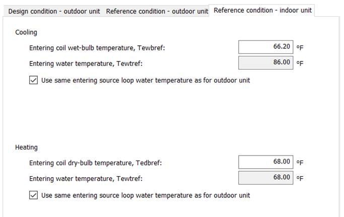344x217 pixels.
Task: Switch to Design condition - outdoor unit tab
Action: (x=54, y=11)
